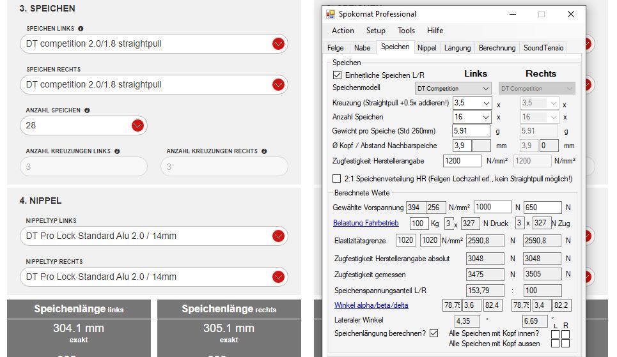
Task: Open the Winkel alpha/beta/delta link
Action: 371,305
